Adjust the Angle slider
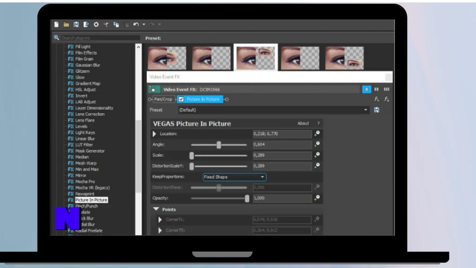The image size is (476, 268). pyautogui.click(x=219, y=145)
